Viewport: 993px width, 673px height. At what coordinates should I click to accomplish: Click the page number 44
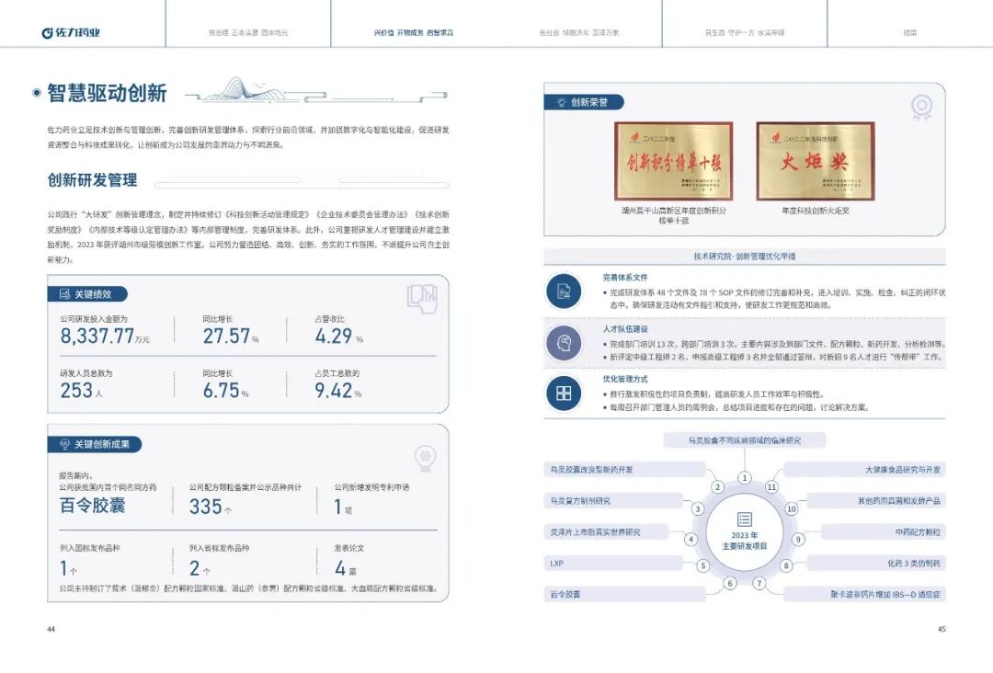51,629
